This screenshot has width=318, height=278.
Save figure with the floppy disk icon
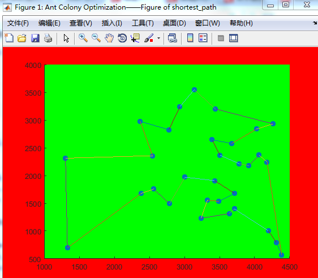[35, 38]
